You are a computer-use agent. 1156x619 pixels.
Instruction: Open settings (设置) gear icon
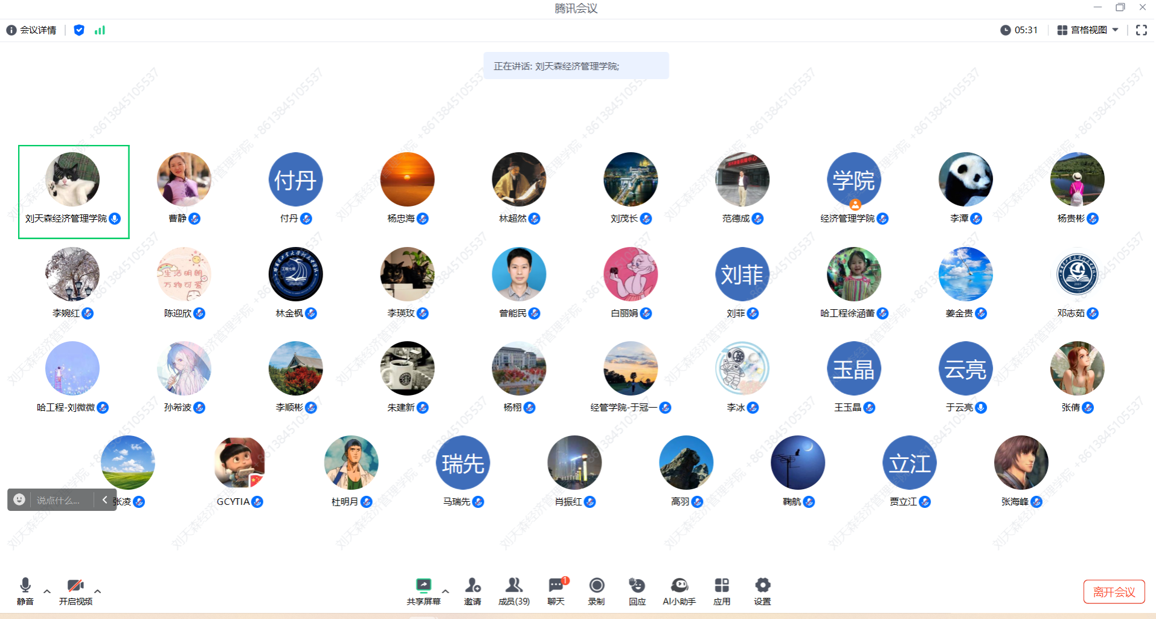(763, 585)
